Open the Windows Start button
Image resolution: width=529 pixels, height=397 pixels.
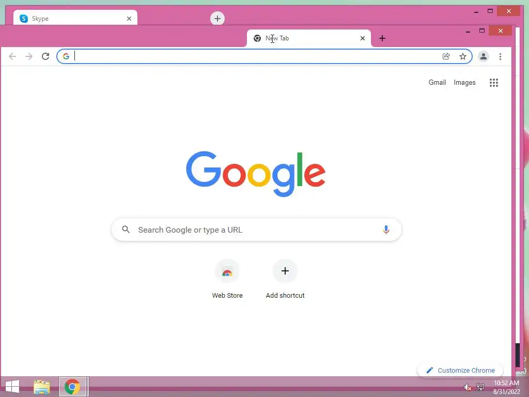coord(12,387)
